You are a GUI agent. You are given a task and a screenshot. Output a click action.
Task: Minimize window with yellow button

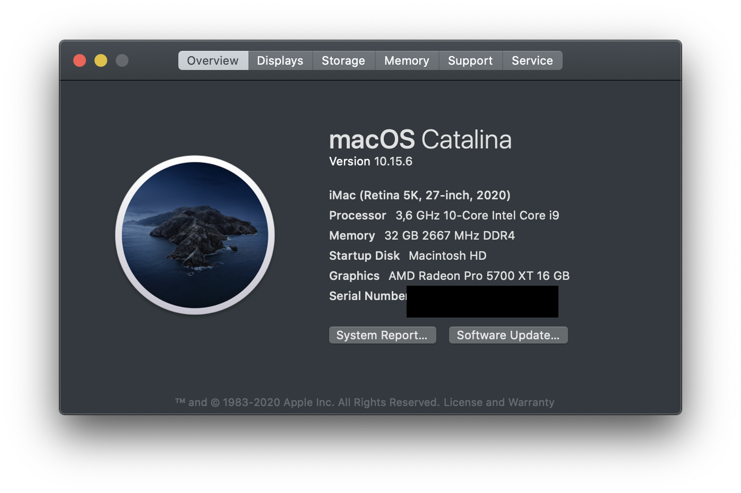101,60
